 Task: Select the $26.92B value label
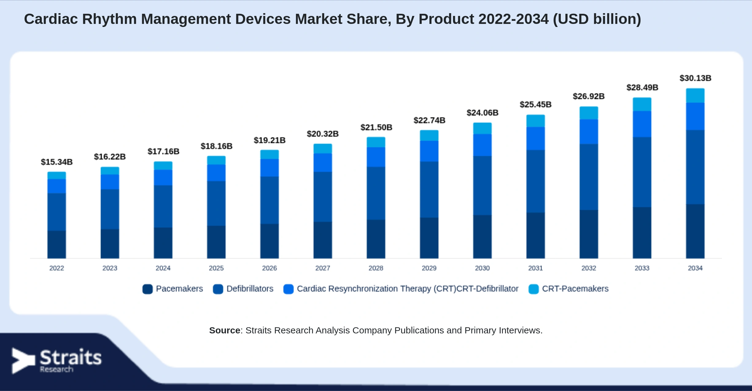point(589,96)
